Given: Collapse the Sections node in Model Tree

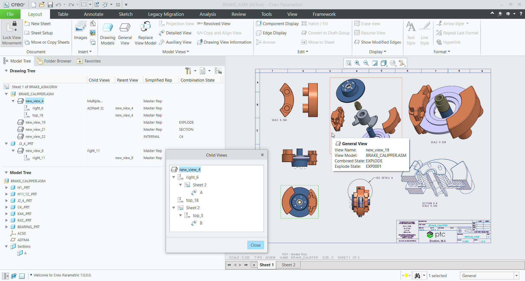Looking at the screenshot, I should (x=6, y=246).
